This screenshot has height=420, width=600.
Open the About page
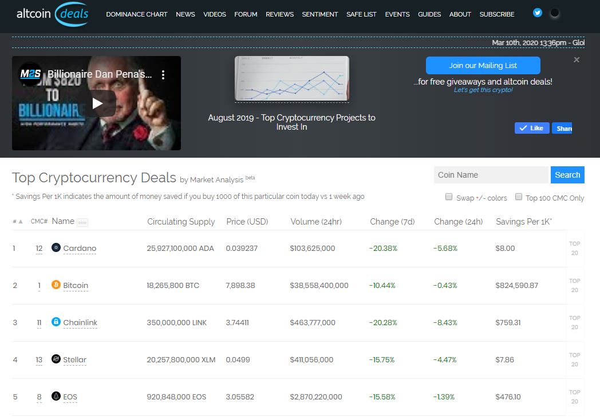460,14
